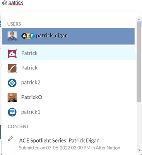The width and height of the screenshot is (142, 155).
Task: Click the blue download-document avatar for patrick1
Action: click(x=12, y=112)
